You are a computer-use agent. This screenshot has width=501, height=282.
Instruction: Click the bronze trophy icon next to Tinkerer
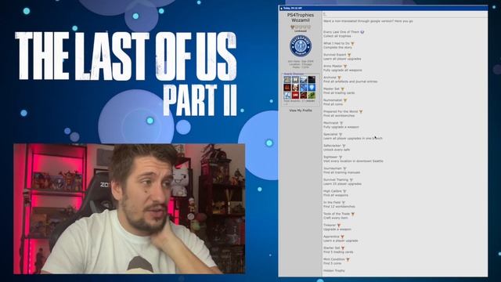(x=339, y=225)
